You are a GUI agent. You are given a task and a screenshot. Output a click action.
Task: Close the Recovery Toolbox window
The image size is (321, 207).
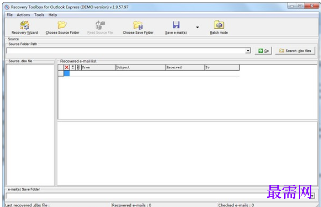[311, 6]
